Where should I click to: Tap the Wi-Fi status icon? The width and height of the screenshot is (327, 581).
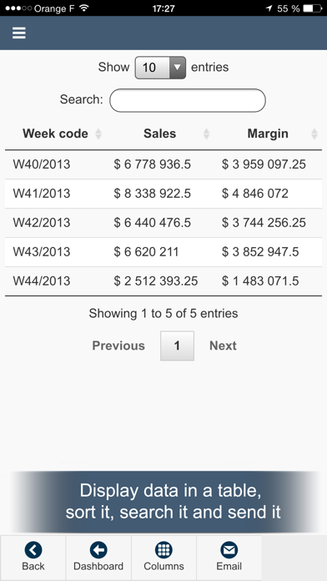[x=84, y=8]
